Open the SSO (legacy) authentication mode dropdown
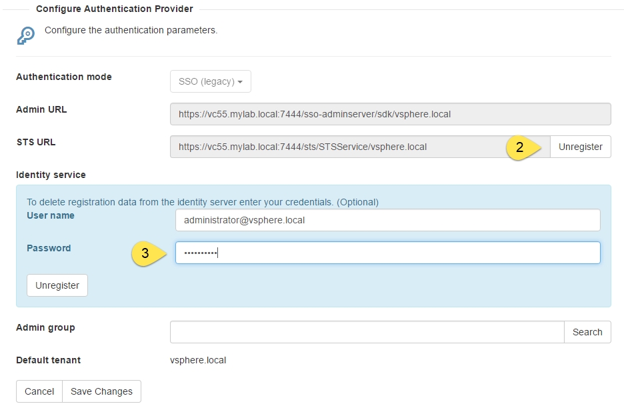This screenshot has height=408, width=624. tap(211, 81)
